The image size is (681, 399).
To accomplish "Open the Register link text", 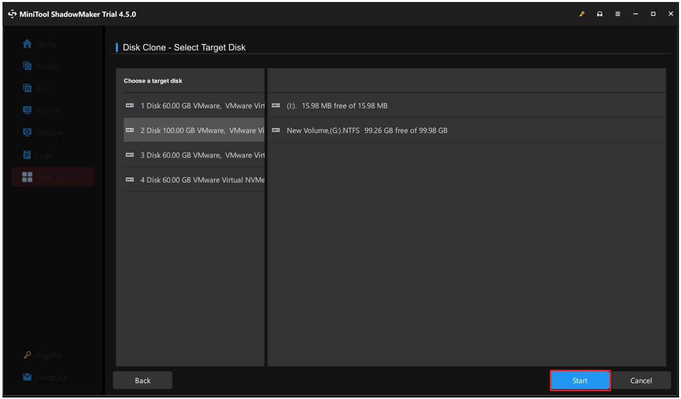I will coord(50,355).
